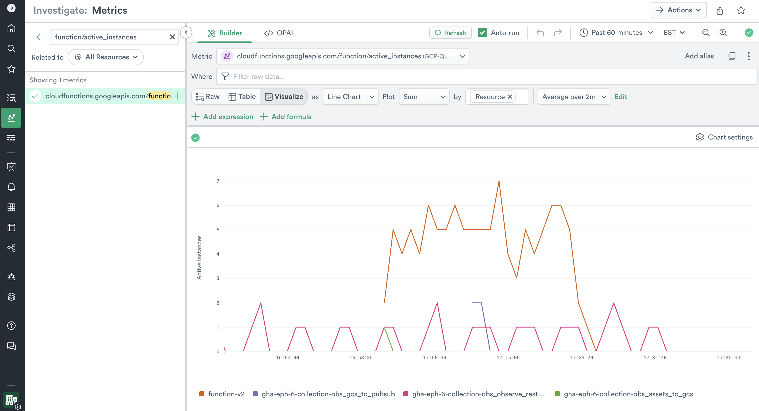Switch to the Table view tab
Image resolution: width=759 pixels, height=411 pixels.
pyautogui.click(x=242, y=97)
